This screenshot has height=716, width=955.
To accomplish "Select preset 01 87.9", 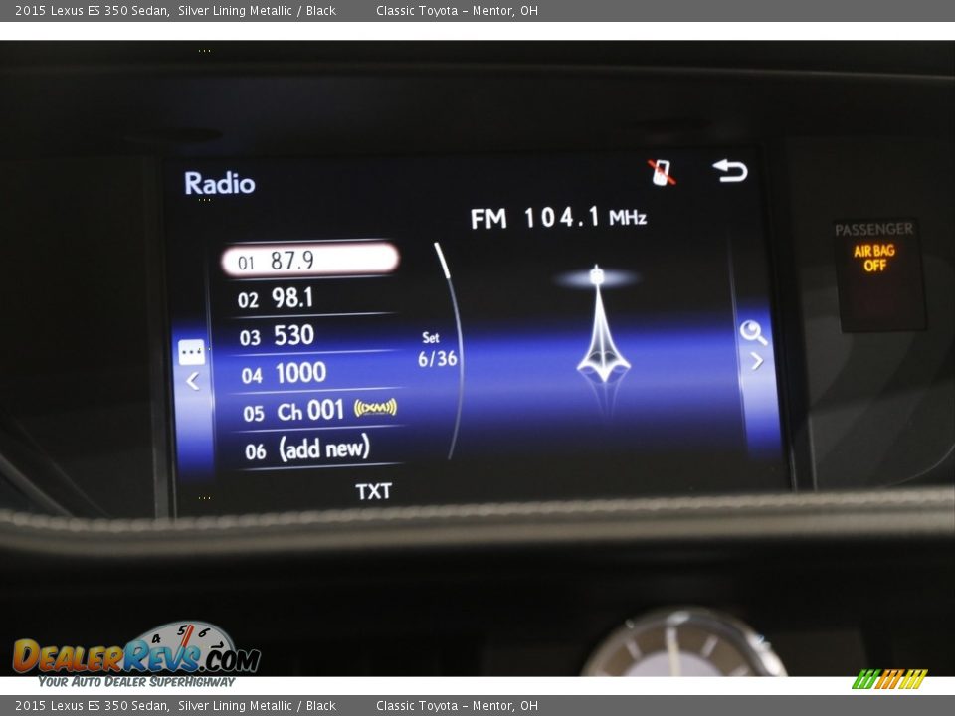I will [310, 261].
